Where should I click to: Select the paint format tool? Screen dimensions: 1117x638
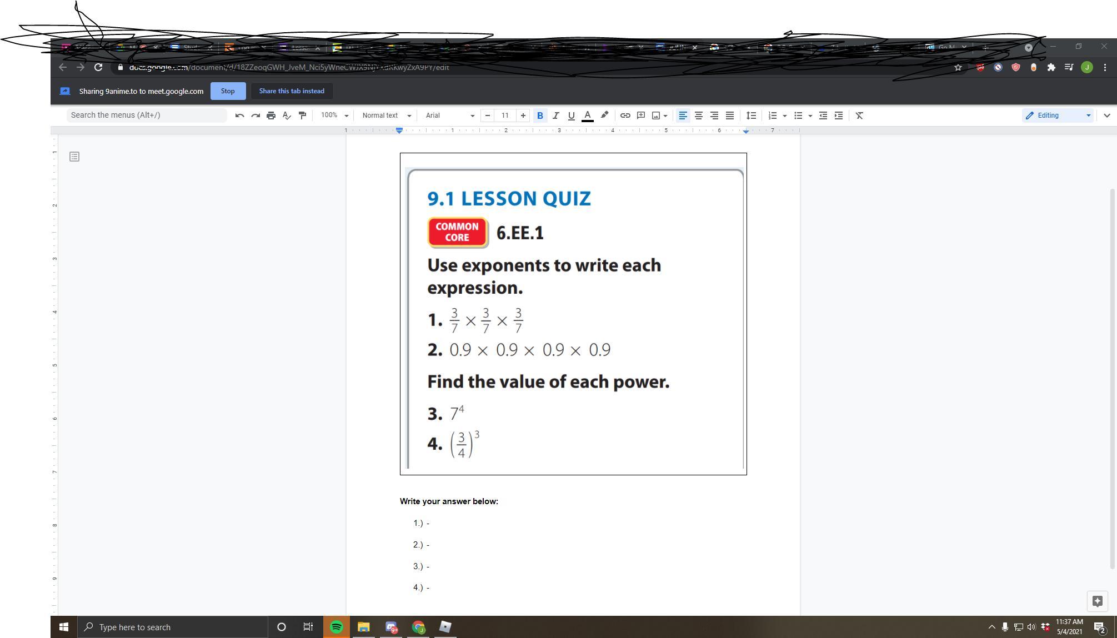pos(302,115)
